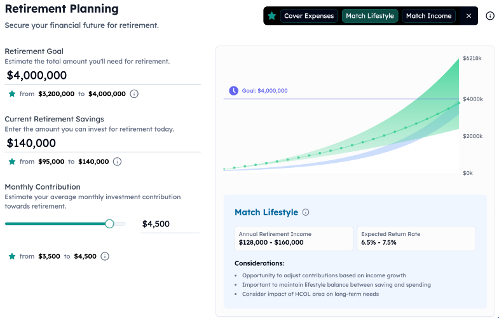Click the clock icon beside Goal label

point(233,91)
